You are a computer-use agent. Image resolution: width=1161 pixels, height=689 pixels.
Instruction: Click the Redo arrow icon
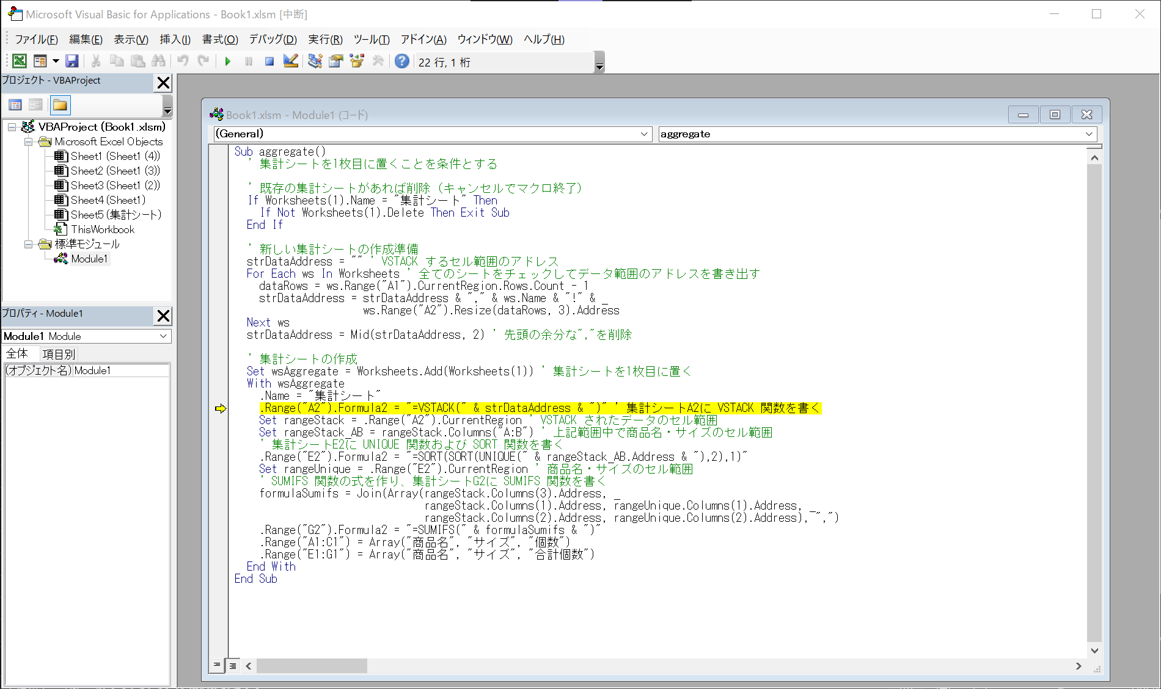point(203,61)
